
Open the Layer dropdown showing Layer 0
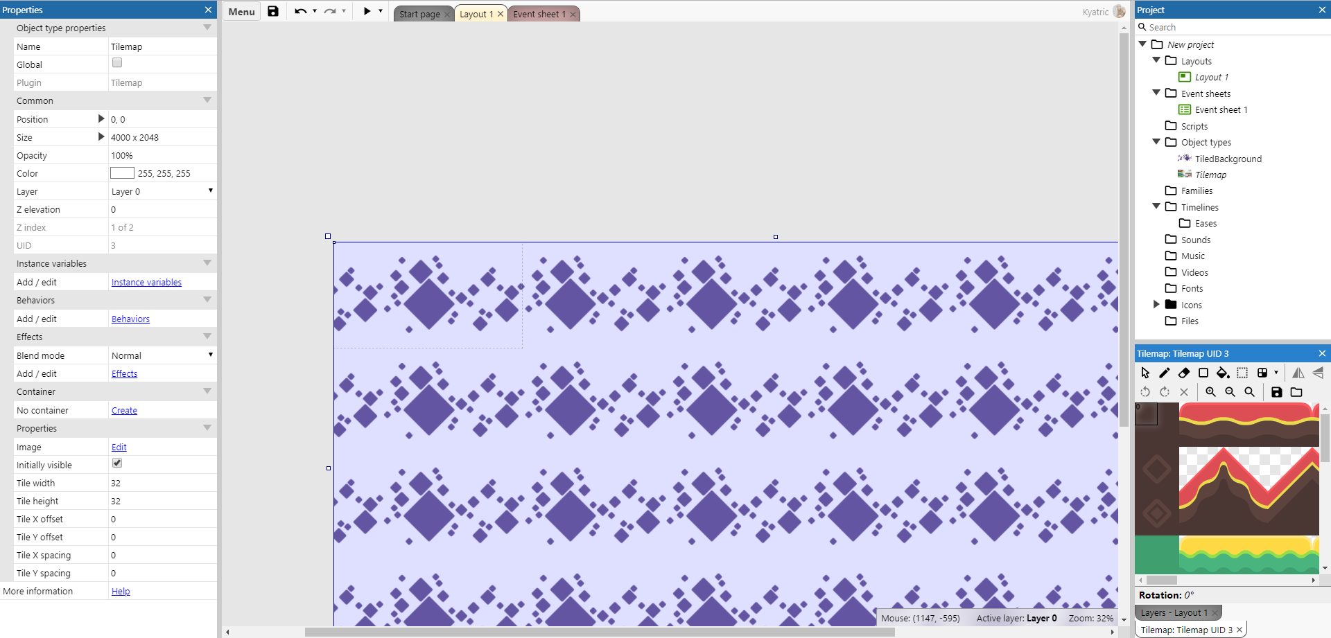click(162, 191)
